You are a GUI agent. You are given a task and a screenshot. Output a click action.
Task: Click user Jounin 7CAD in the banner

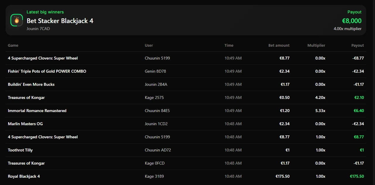pyautogui.click(x=38, y=29)
